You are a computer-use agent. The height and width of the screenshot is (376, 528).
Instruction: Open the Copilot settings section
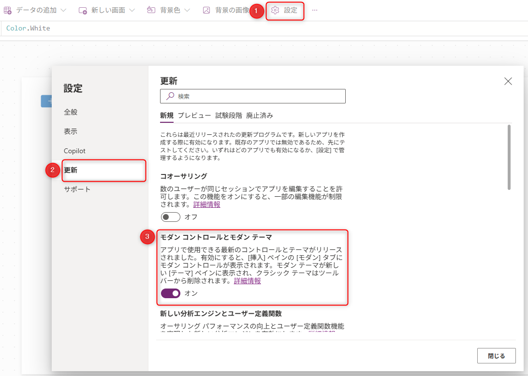point(75,151)
